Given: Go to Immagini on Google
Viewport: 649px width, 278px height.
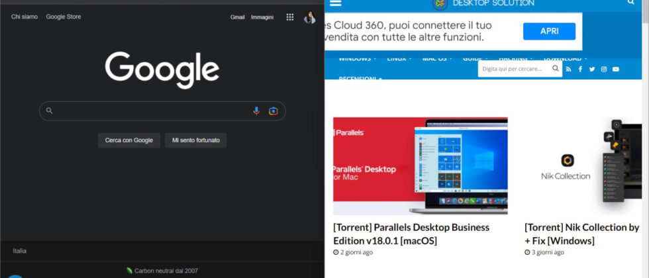Looking at the screenshot, I should click(262, 17).
